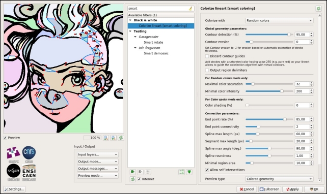Clear the search field with the broom icon
This screenshot has width=327, height=194.
(x=190, y=9)
